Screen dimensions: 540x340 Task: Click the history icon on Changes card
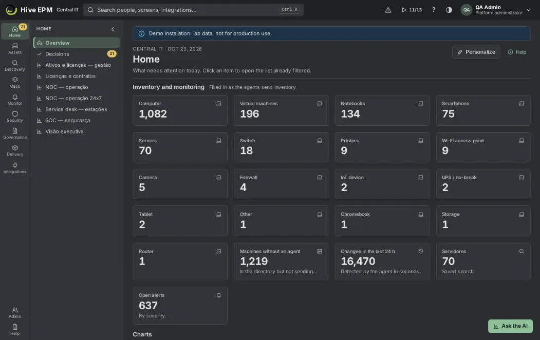[420, 251]
